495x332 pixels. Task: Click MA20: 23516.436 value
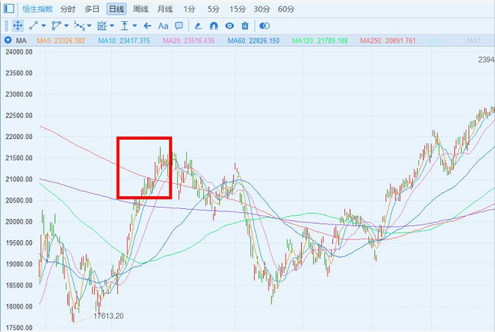pos(189,41)
